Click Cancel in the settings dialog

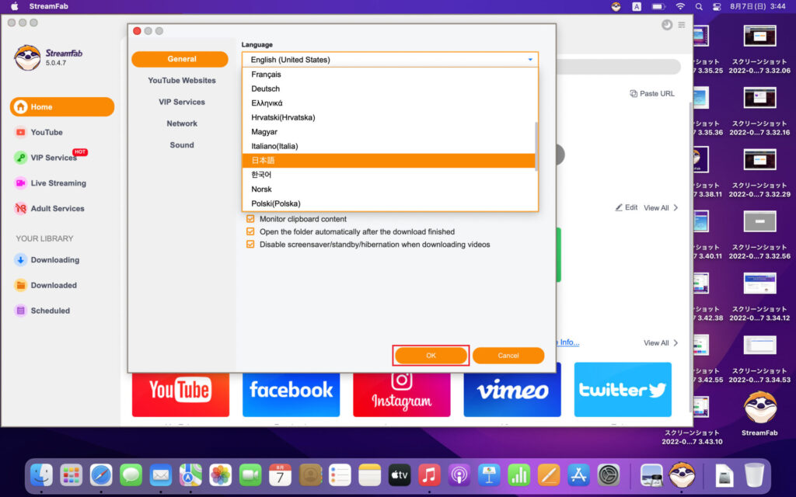click(x=508, y=356)
